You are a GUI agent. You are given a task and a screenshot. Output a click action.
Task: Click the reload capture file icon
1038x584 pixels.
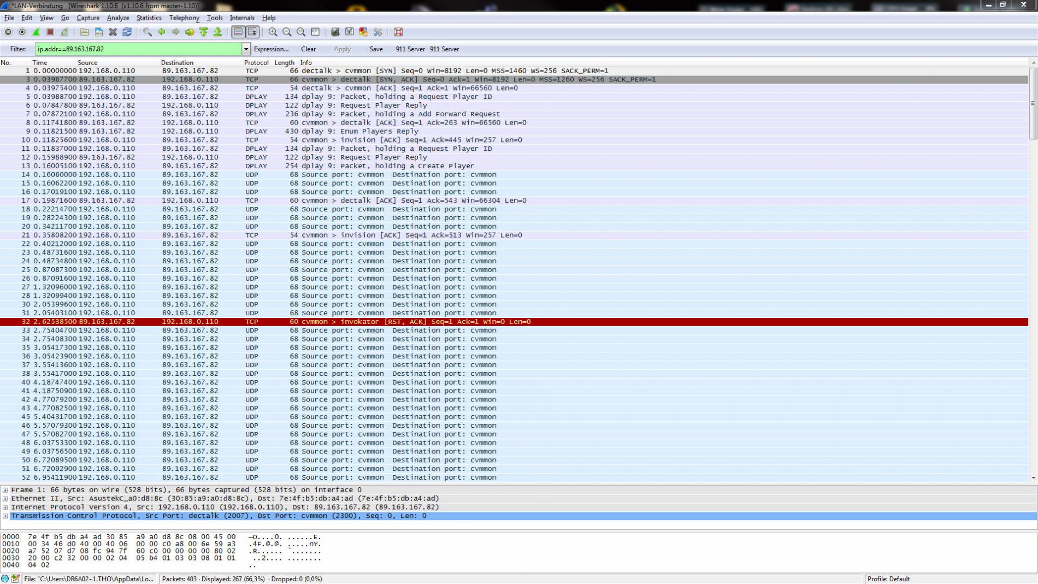coord(127,32)
